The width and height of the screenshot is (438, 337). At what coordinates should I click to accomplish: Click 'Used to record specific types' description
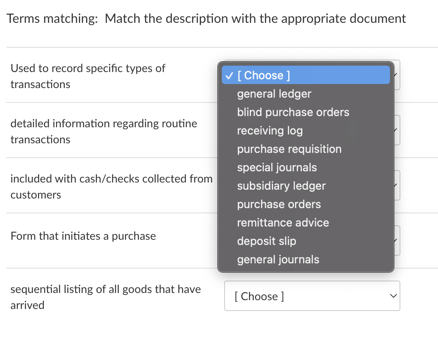point(88,76)
